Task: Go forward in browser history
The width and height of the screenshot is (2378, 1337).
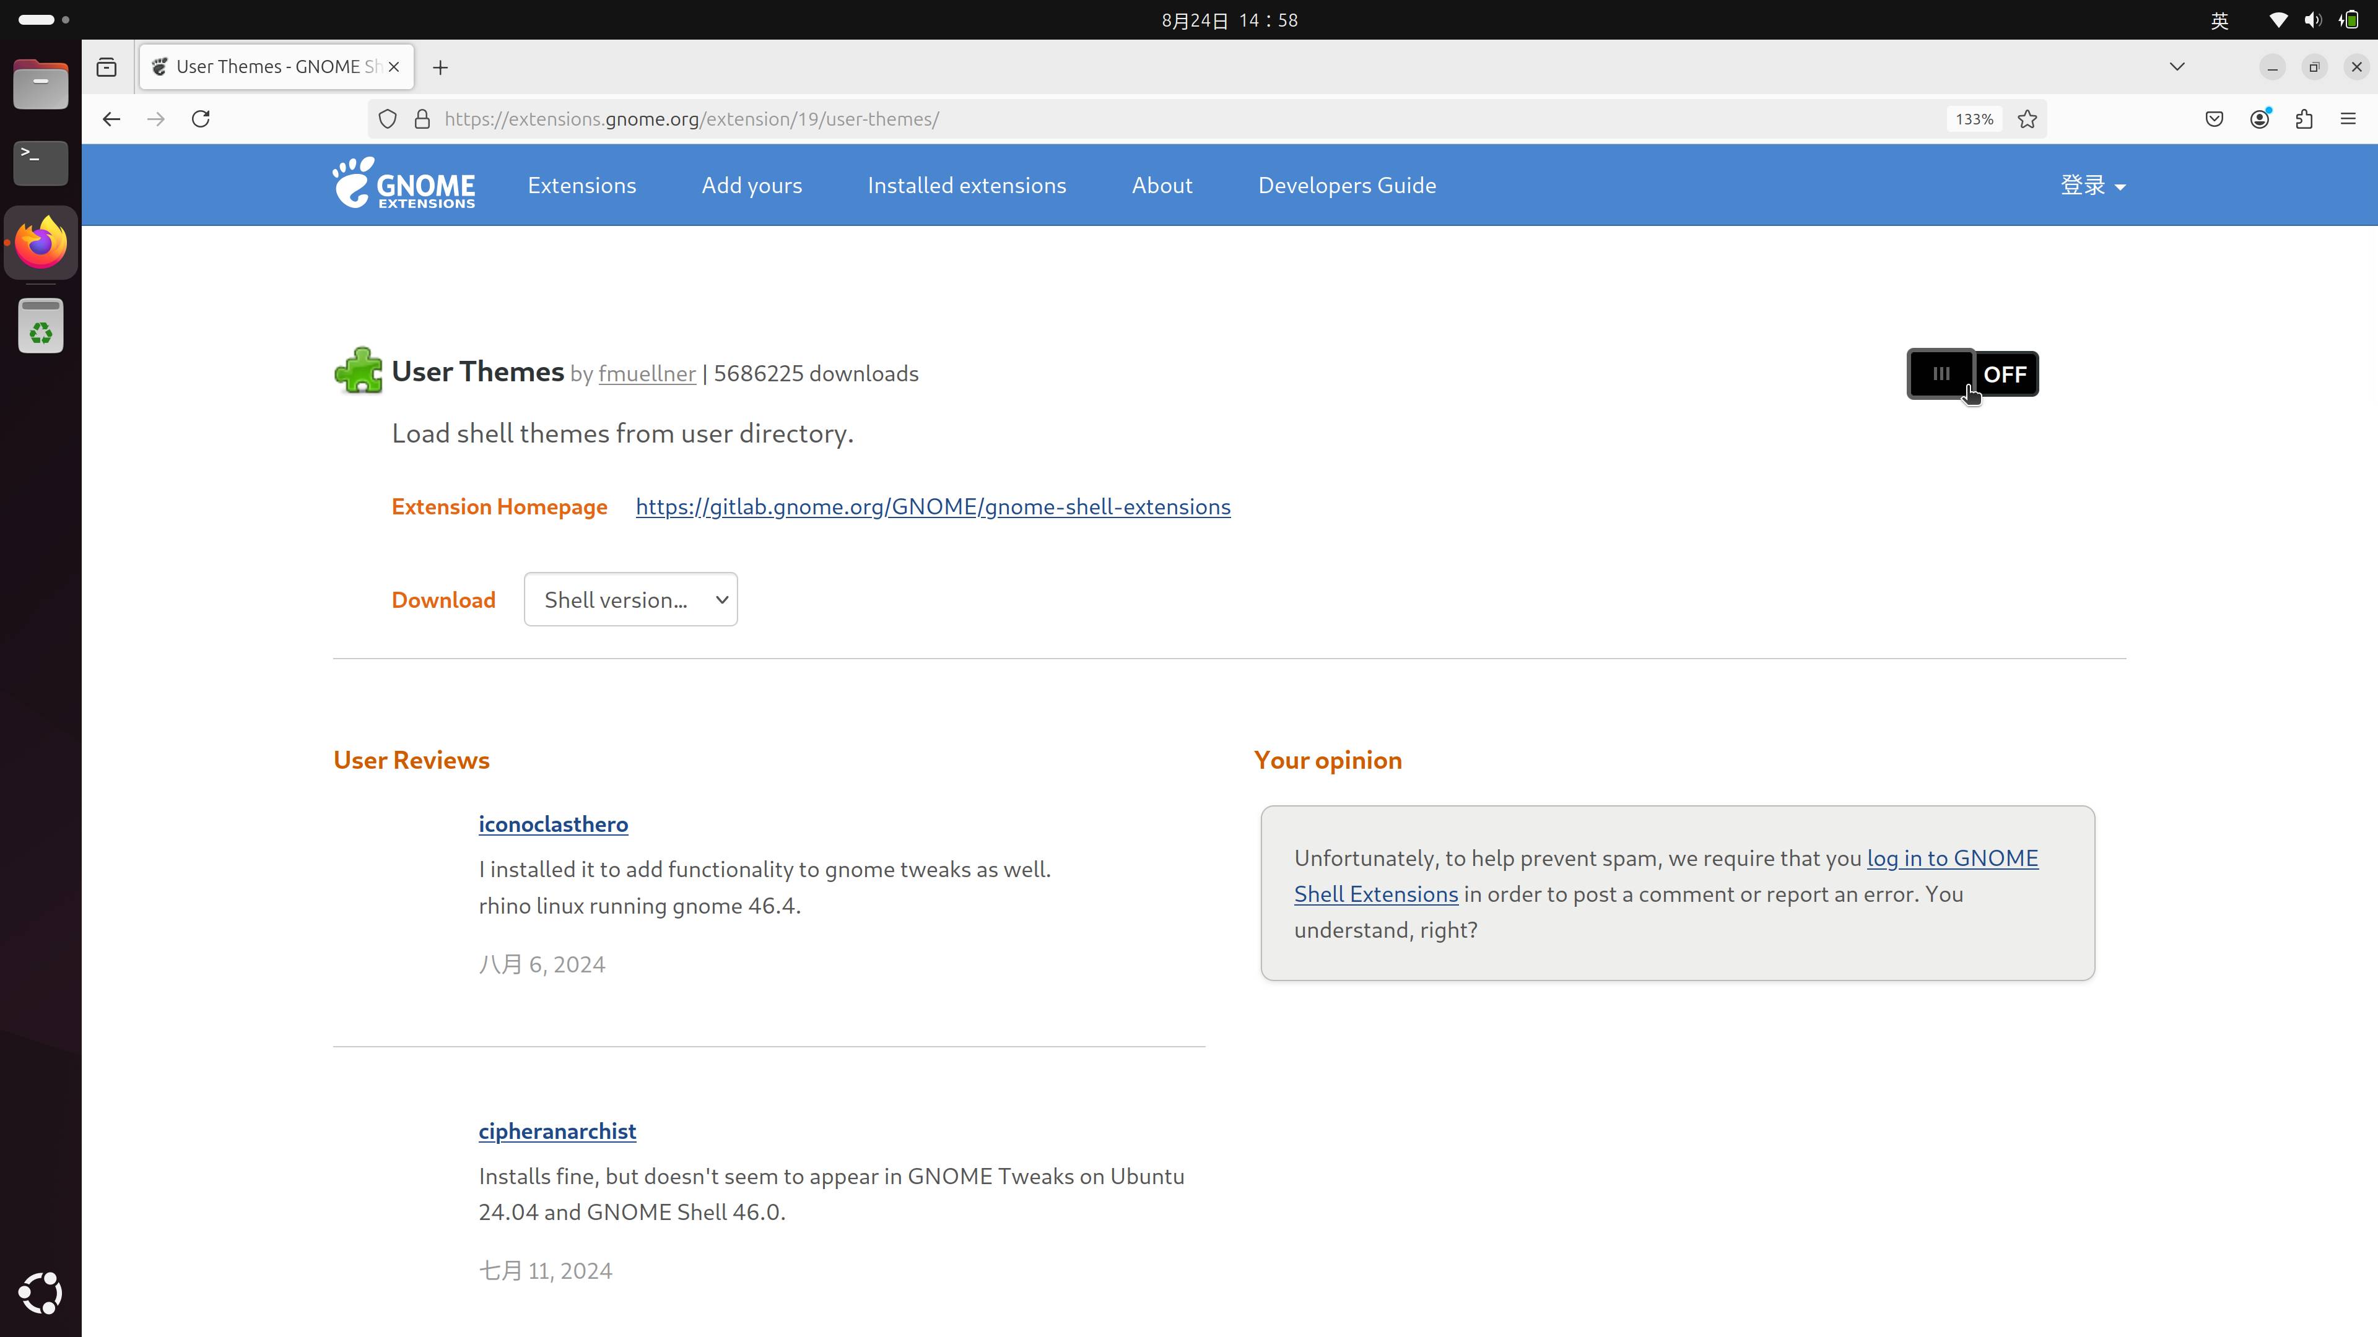Action: 156,119
